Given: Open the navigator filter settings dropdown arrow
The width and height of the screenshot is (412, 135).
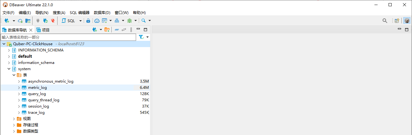Looking at the screenshot, I should (x=147, y=37).
